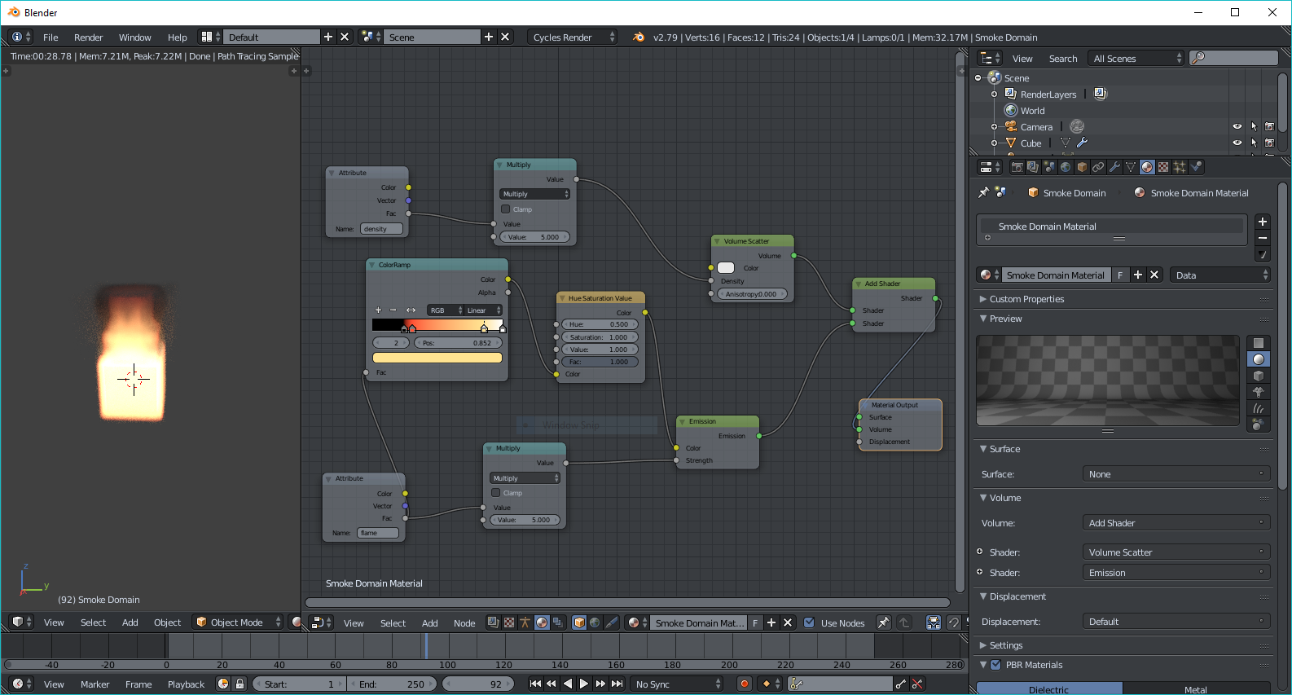1292x695 pixels.
Task: Open the Texture properties tab (checker icon)
Action: point(1163,167)
